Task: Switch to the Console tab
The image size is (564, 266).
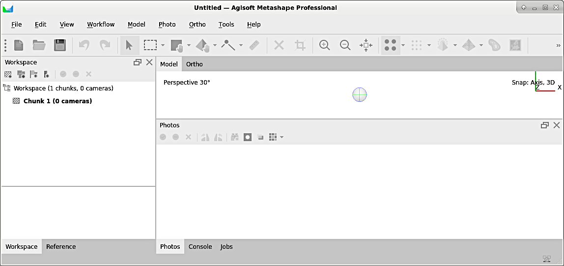Action: 200,246
